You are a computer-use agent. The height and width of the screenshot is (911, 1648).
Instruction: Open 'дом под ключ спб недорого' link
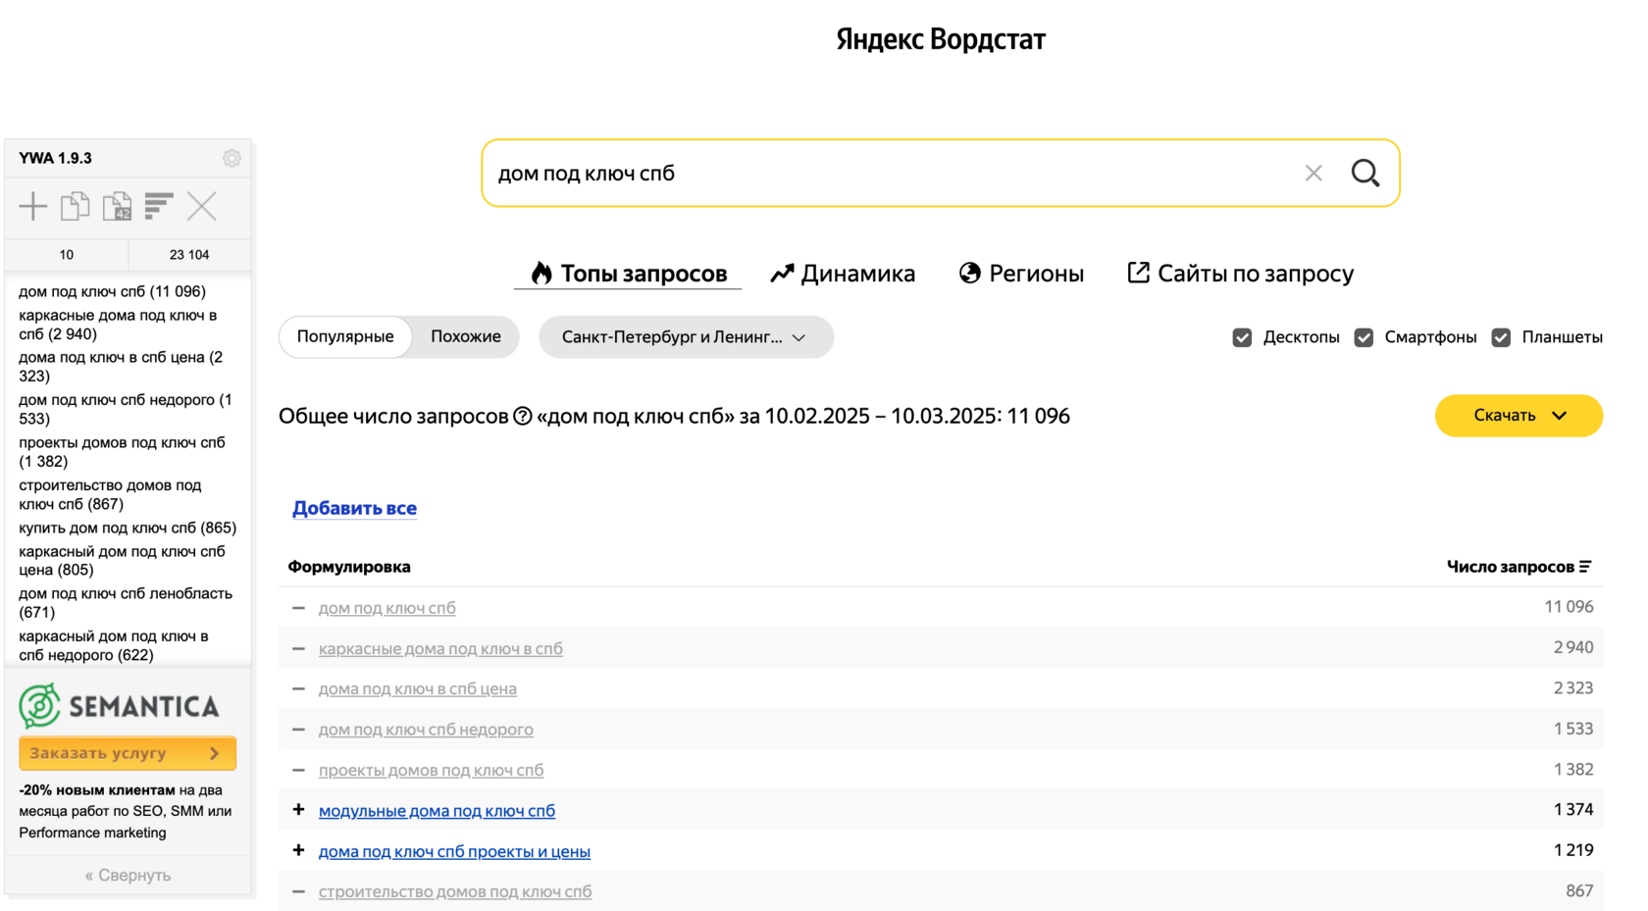coord(426,730)
